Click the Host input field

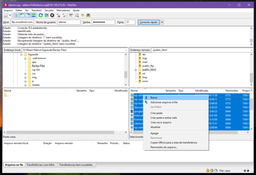tap(22, 22)
